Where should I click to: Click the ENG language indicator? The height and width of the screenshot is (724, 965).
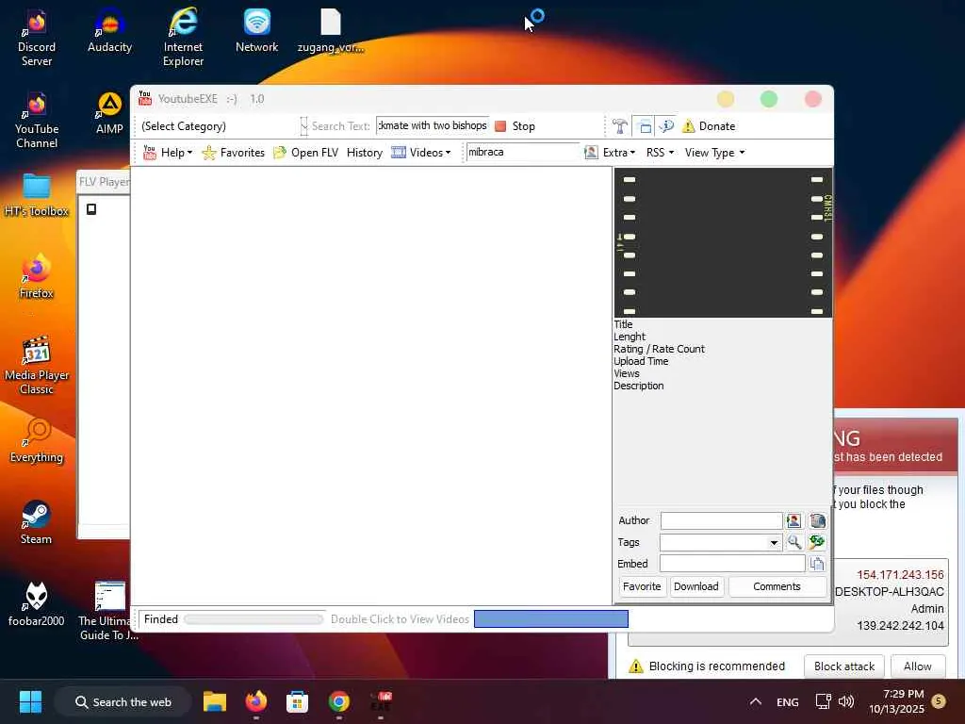tap(787, 701)
